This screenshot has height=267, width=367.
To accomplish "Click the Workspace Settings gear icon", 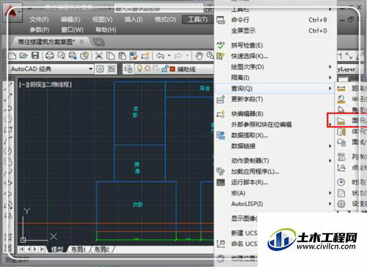I will pos(100,69).
